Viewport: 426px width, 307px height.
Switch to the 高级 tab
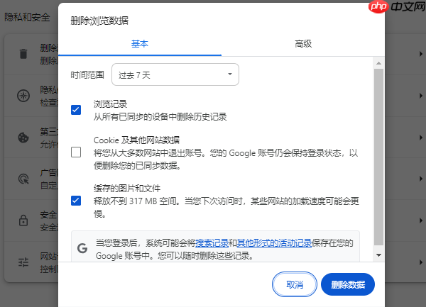[303, 44]
